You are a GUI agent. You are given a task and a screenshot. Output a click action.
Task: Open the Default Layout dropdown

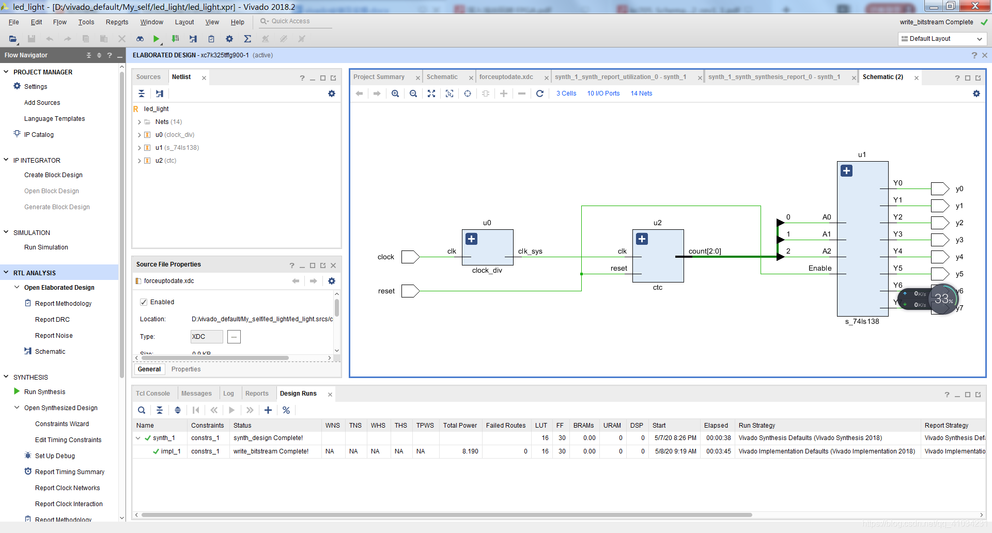(942, 39)
